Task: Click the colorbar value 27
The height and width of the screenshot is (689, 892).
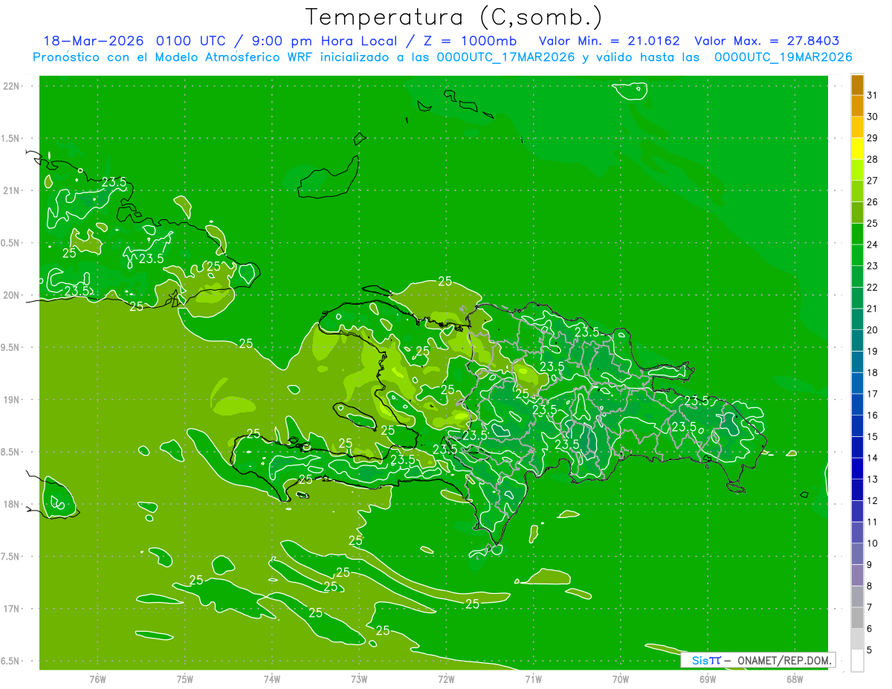Action: (x=873, y=181)
